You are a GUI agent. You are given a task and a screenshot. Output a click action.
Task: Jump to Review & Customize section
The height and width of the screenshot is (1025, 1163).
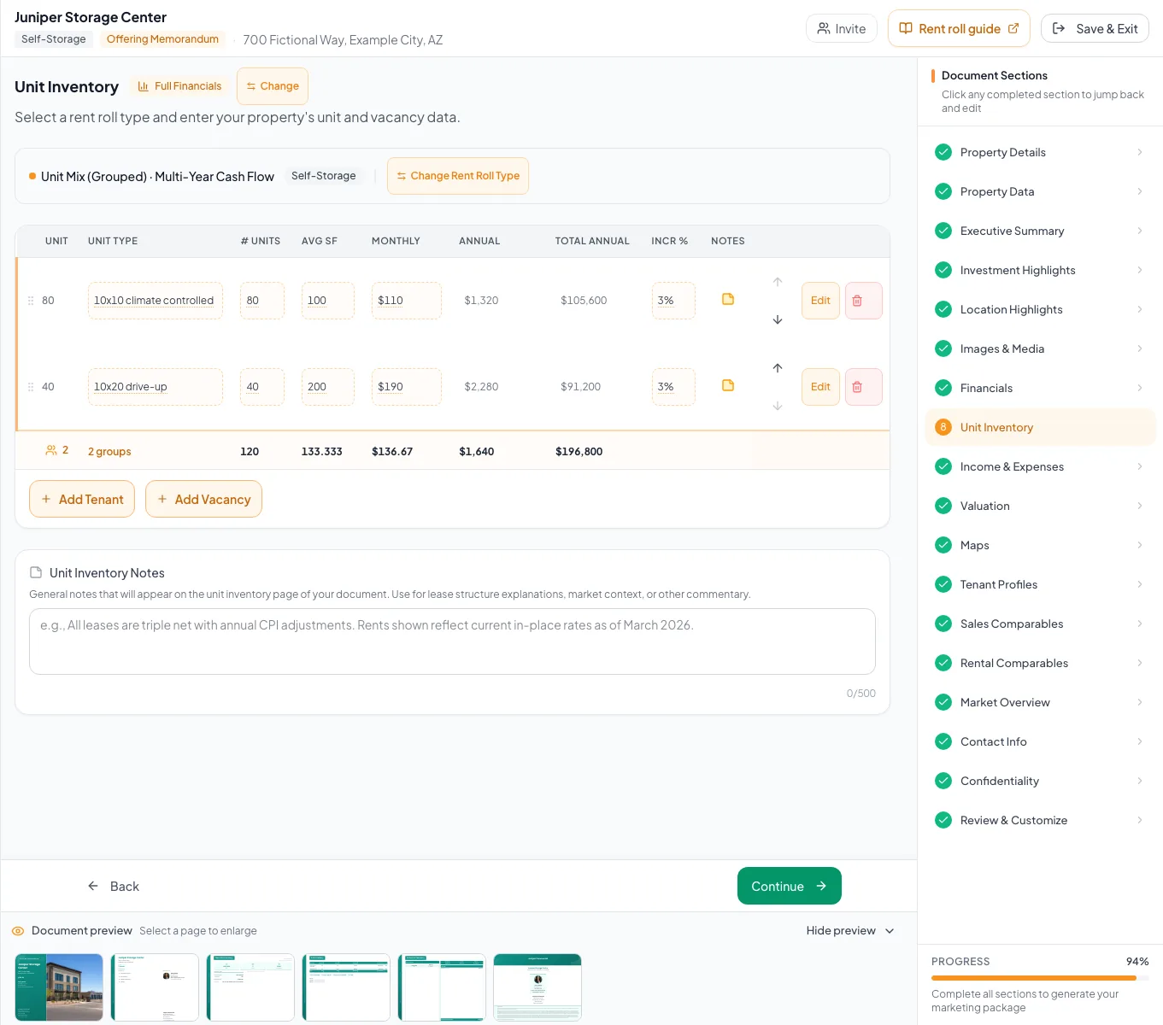tap(1040, 820)
